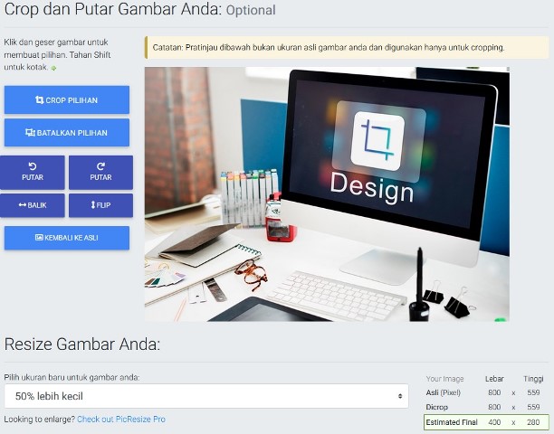
Task: Click the 'Asli (Pixel)' dimensions row label
Action: click(x=443, y=392)
